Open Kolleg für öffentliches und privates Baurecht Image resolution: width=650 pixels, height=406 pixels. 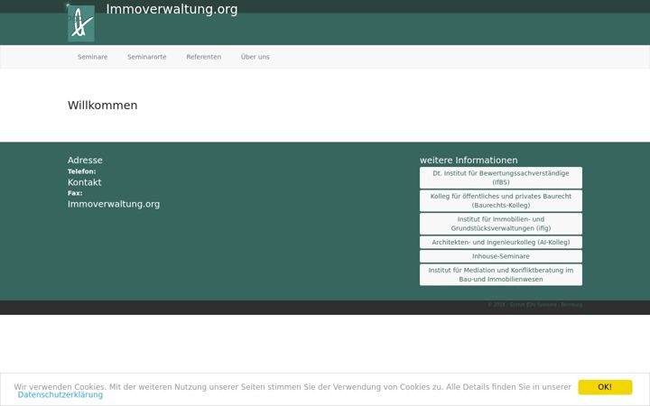501,201
